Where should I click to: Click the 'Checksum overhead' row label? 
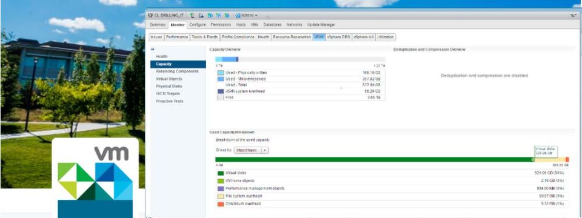point(243,204)
